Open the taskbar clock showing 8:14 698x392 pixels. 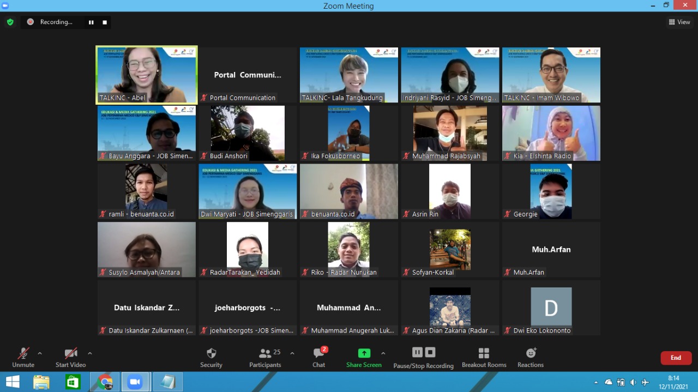pyautogui.click(x=673, y=382)
